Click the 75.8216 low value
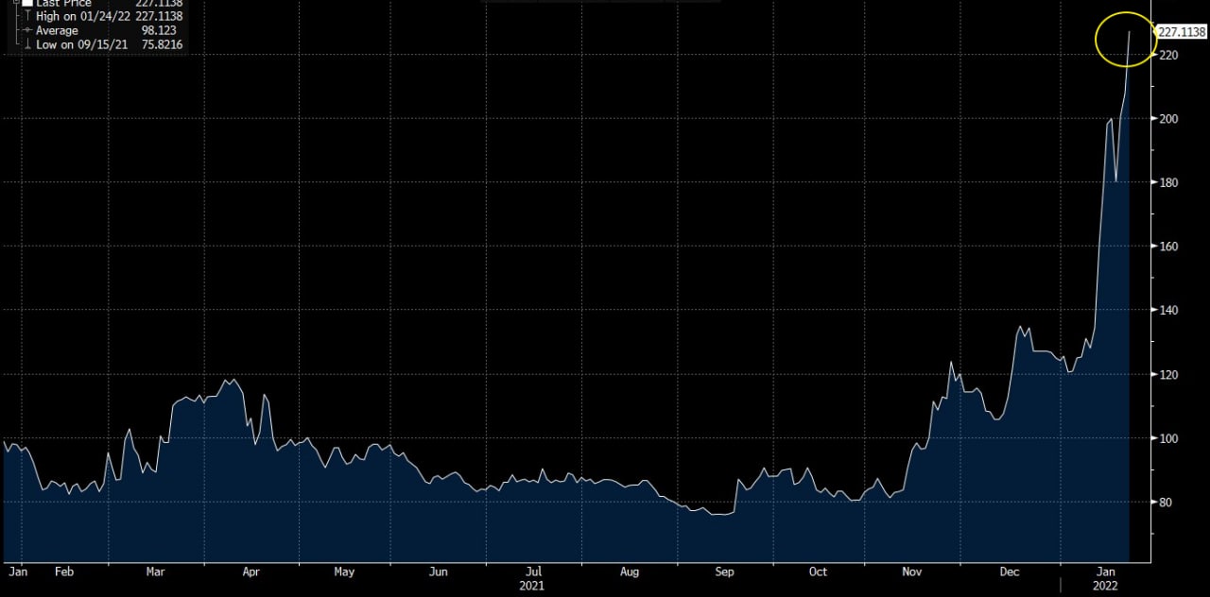 pyautogui.click(x=162, y=44)
